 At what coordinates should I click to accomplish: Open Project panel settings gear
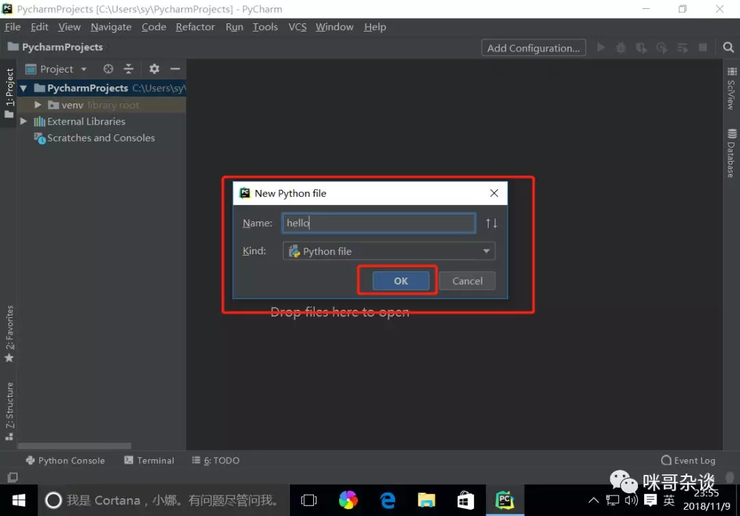pyautogui.click(x=154, y=69)
